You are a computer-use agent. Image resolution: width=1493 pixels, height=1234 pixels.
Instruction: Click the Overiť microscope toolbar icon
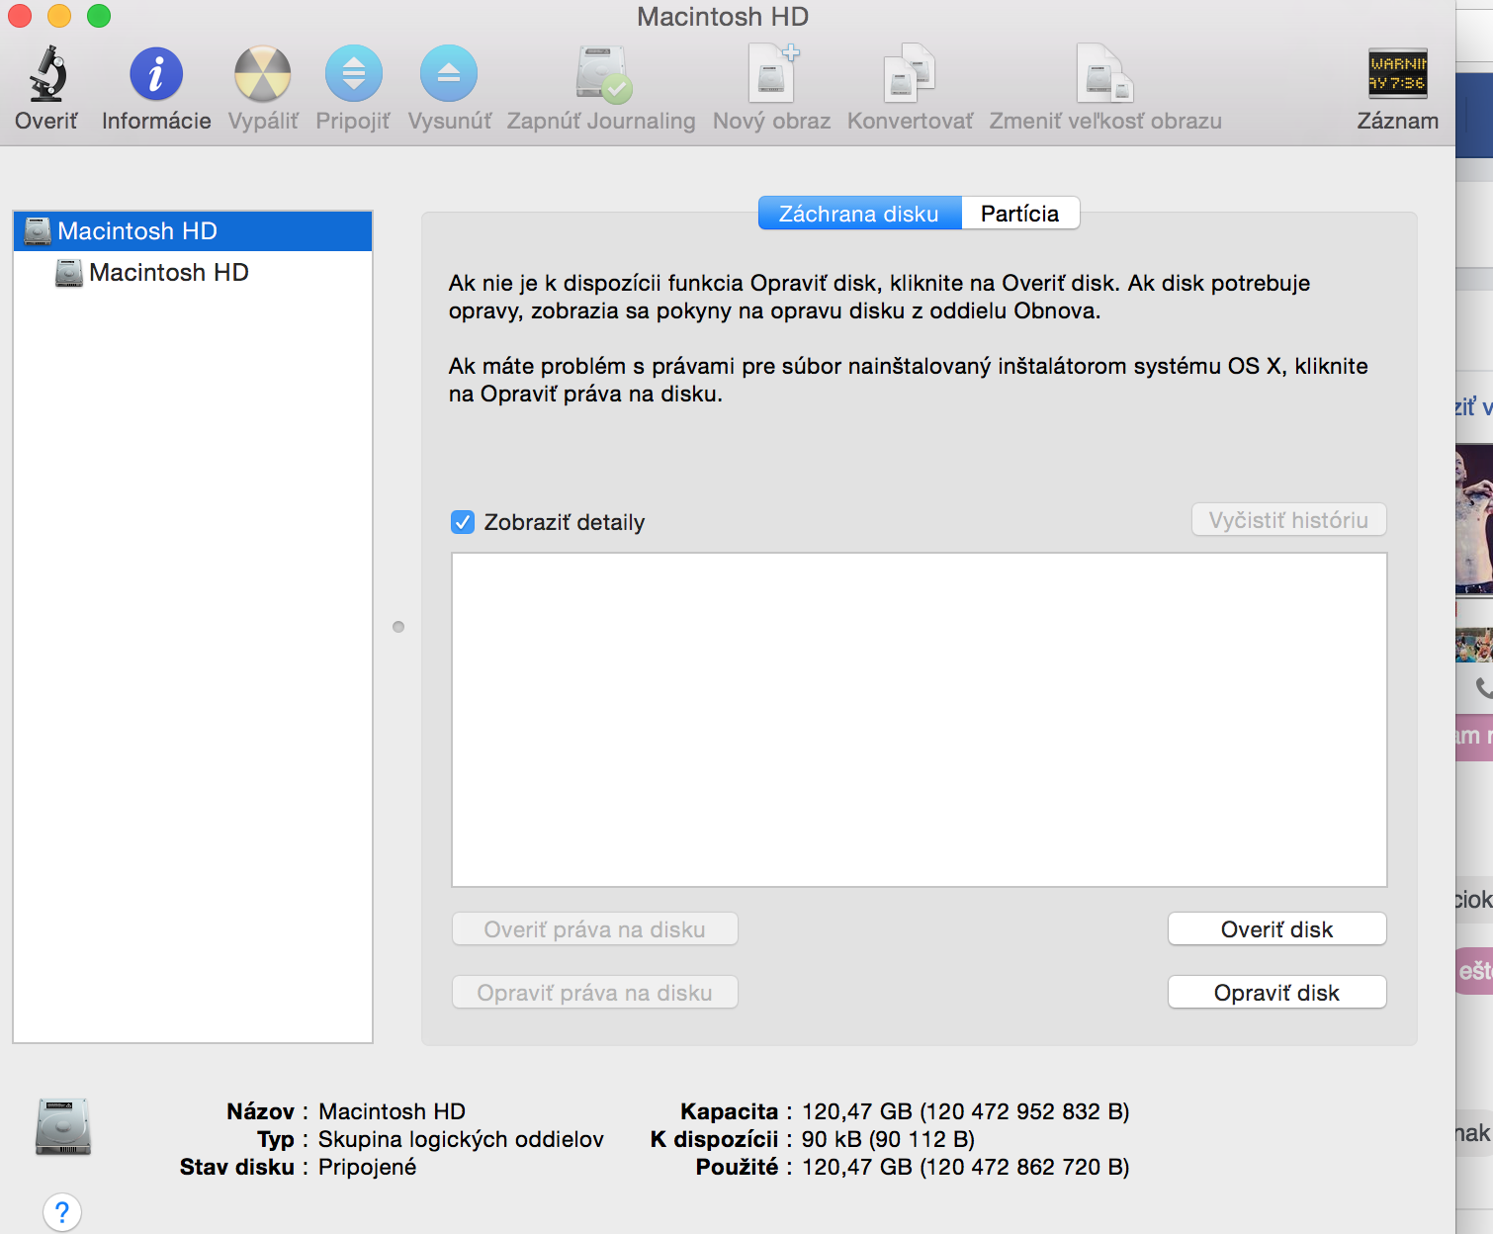(46, 74)
